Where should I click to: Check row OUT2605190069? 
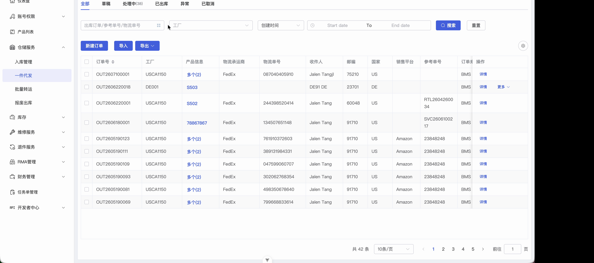[x=87, y=202]
